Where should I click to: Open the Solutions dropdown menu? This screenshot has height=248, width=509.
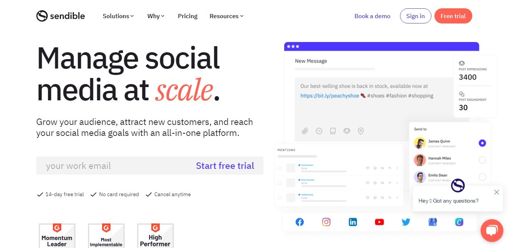[118, 16]
